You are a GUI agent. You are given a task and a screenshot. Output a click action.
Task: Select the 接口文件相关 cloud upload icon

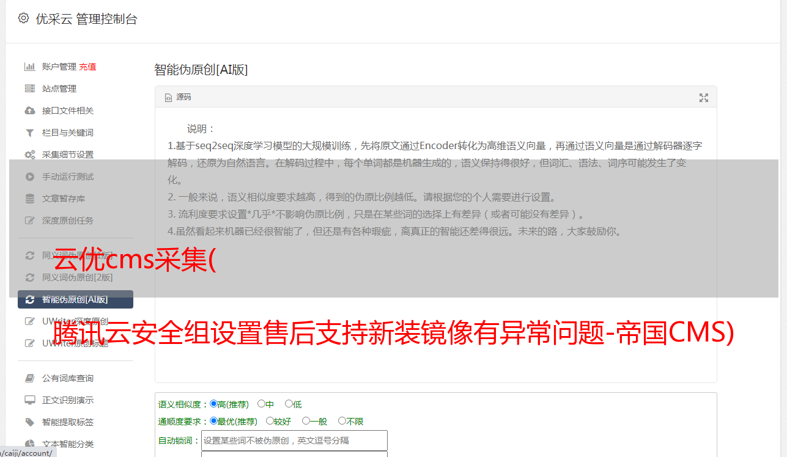pyautogui.click(x=29, y=111)
